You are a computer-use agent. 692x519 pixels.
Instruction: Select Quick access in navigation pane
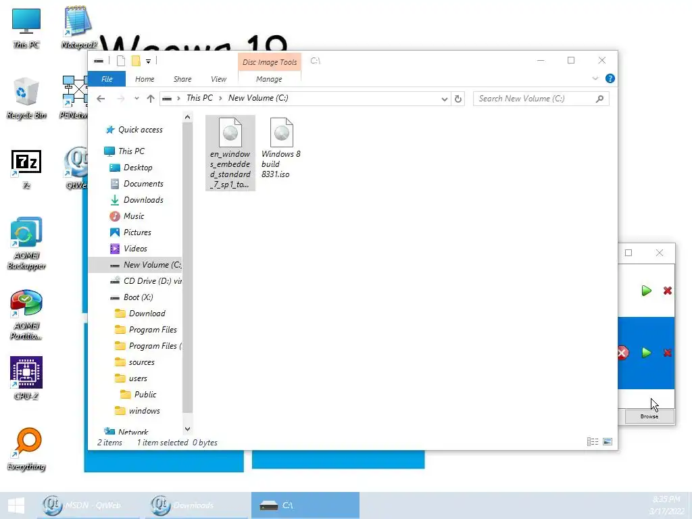pyautogui.click(x=134, y=130)
